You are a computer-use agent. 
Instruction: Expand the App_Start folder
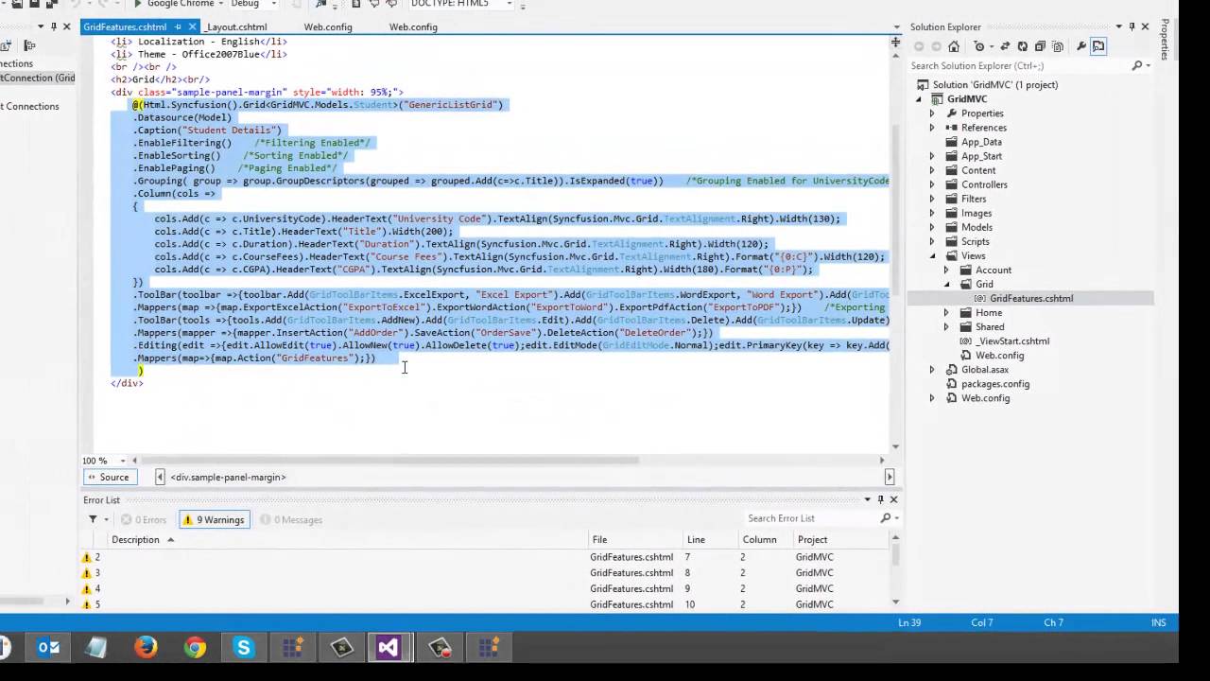[x=932, y=156]
